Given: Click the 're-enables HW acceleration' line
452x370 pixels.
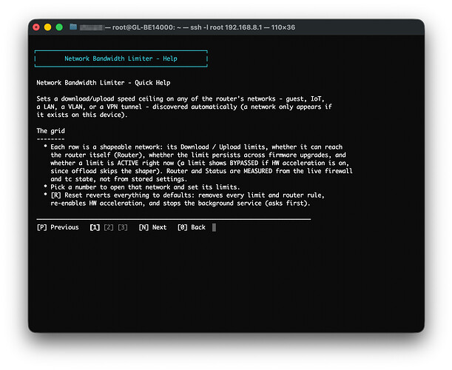Looking at the screenshot, I should pos(181,203).
